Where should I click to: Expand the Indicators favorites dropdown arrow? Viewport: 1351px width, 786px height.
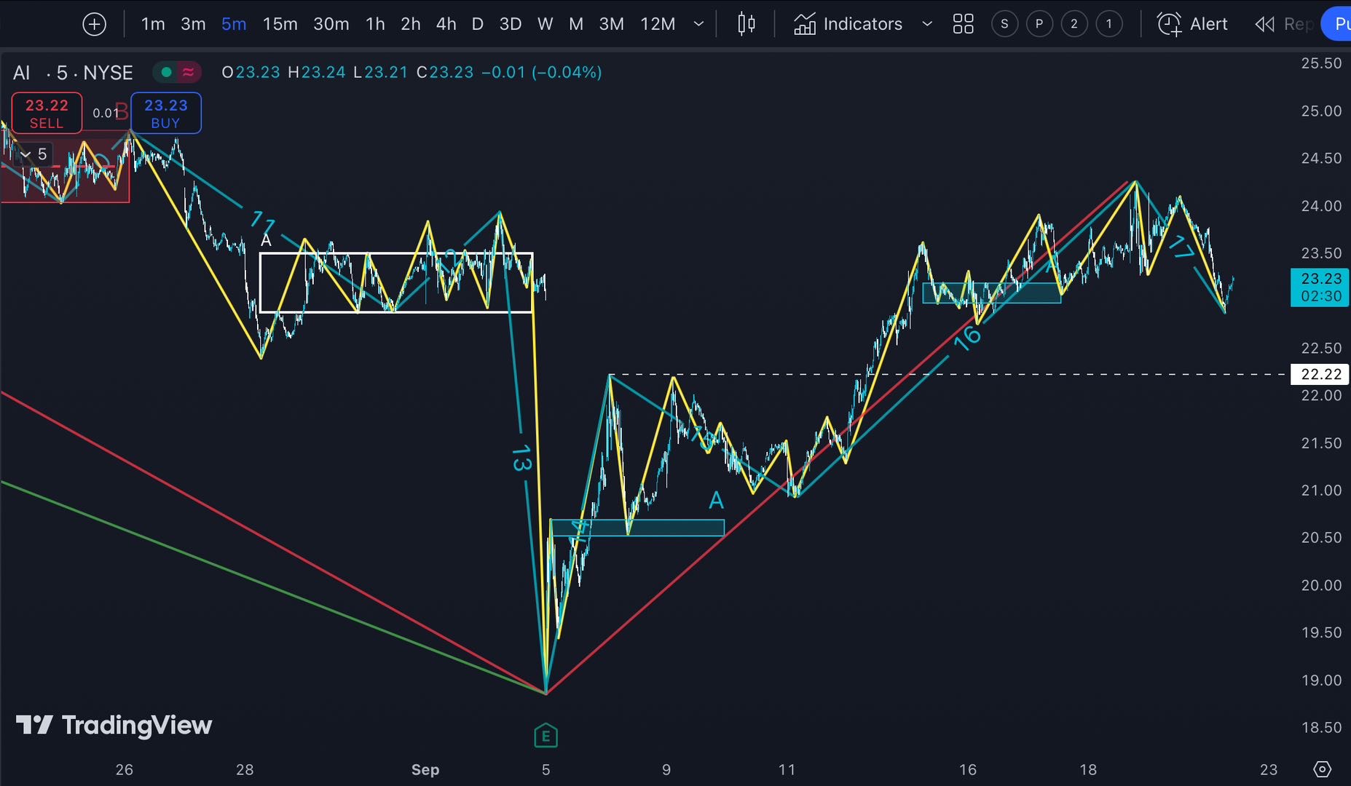click(927, 24)
